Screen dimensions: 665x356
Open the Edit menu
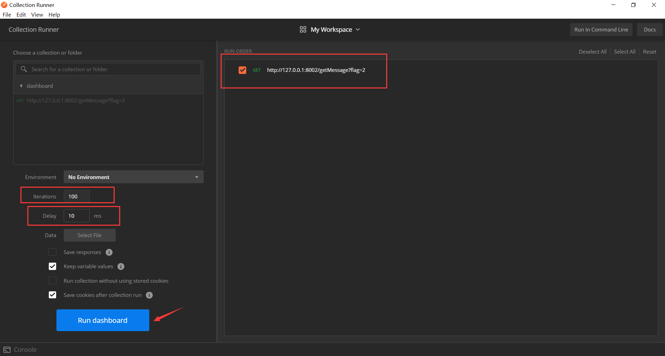(x=21, y=15)
